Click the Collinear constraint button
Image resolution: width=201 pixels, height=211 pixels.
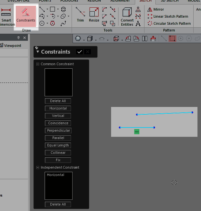[58, 153]
